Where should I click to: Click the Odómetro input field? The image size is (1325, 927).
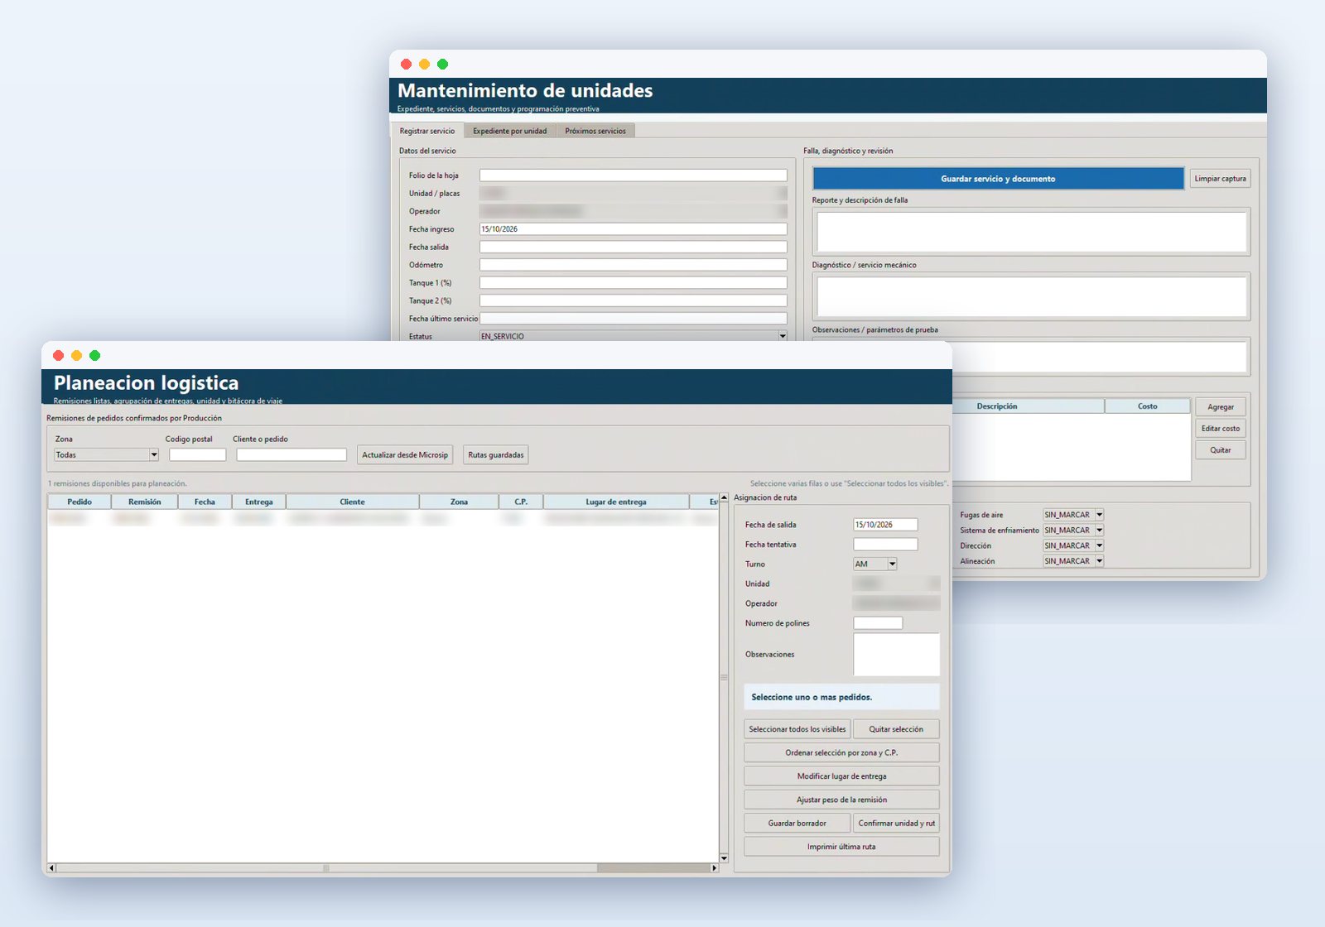coord(634,265)
